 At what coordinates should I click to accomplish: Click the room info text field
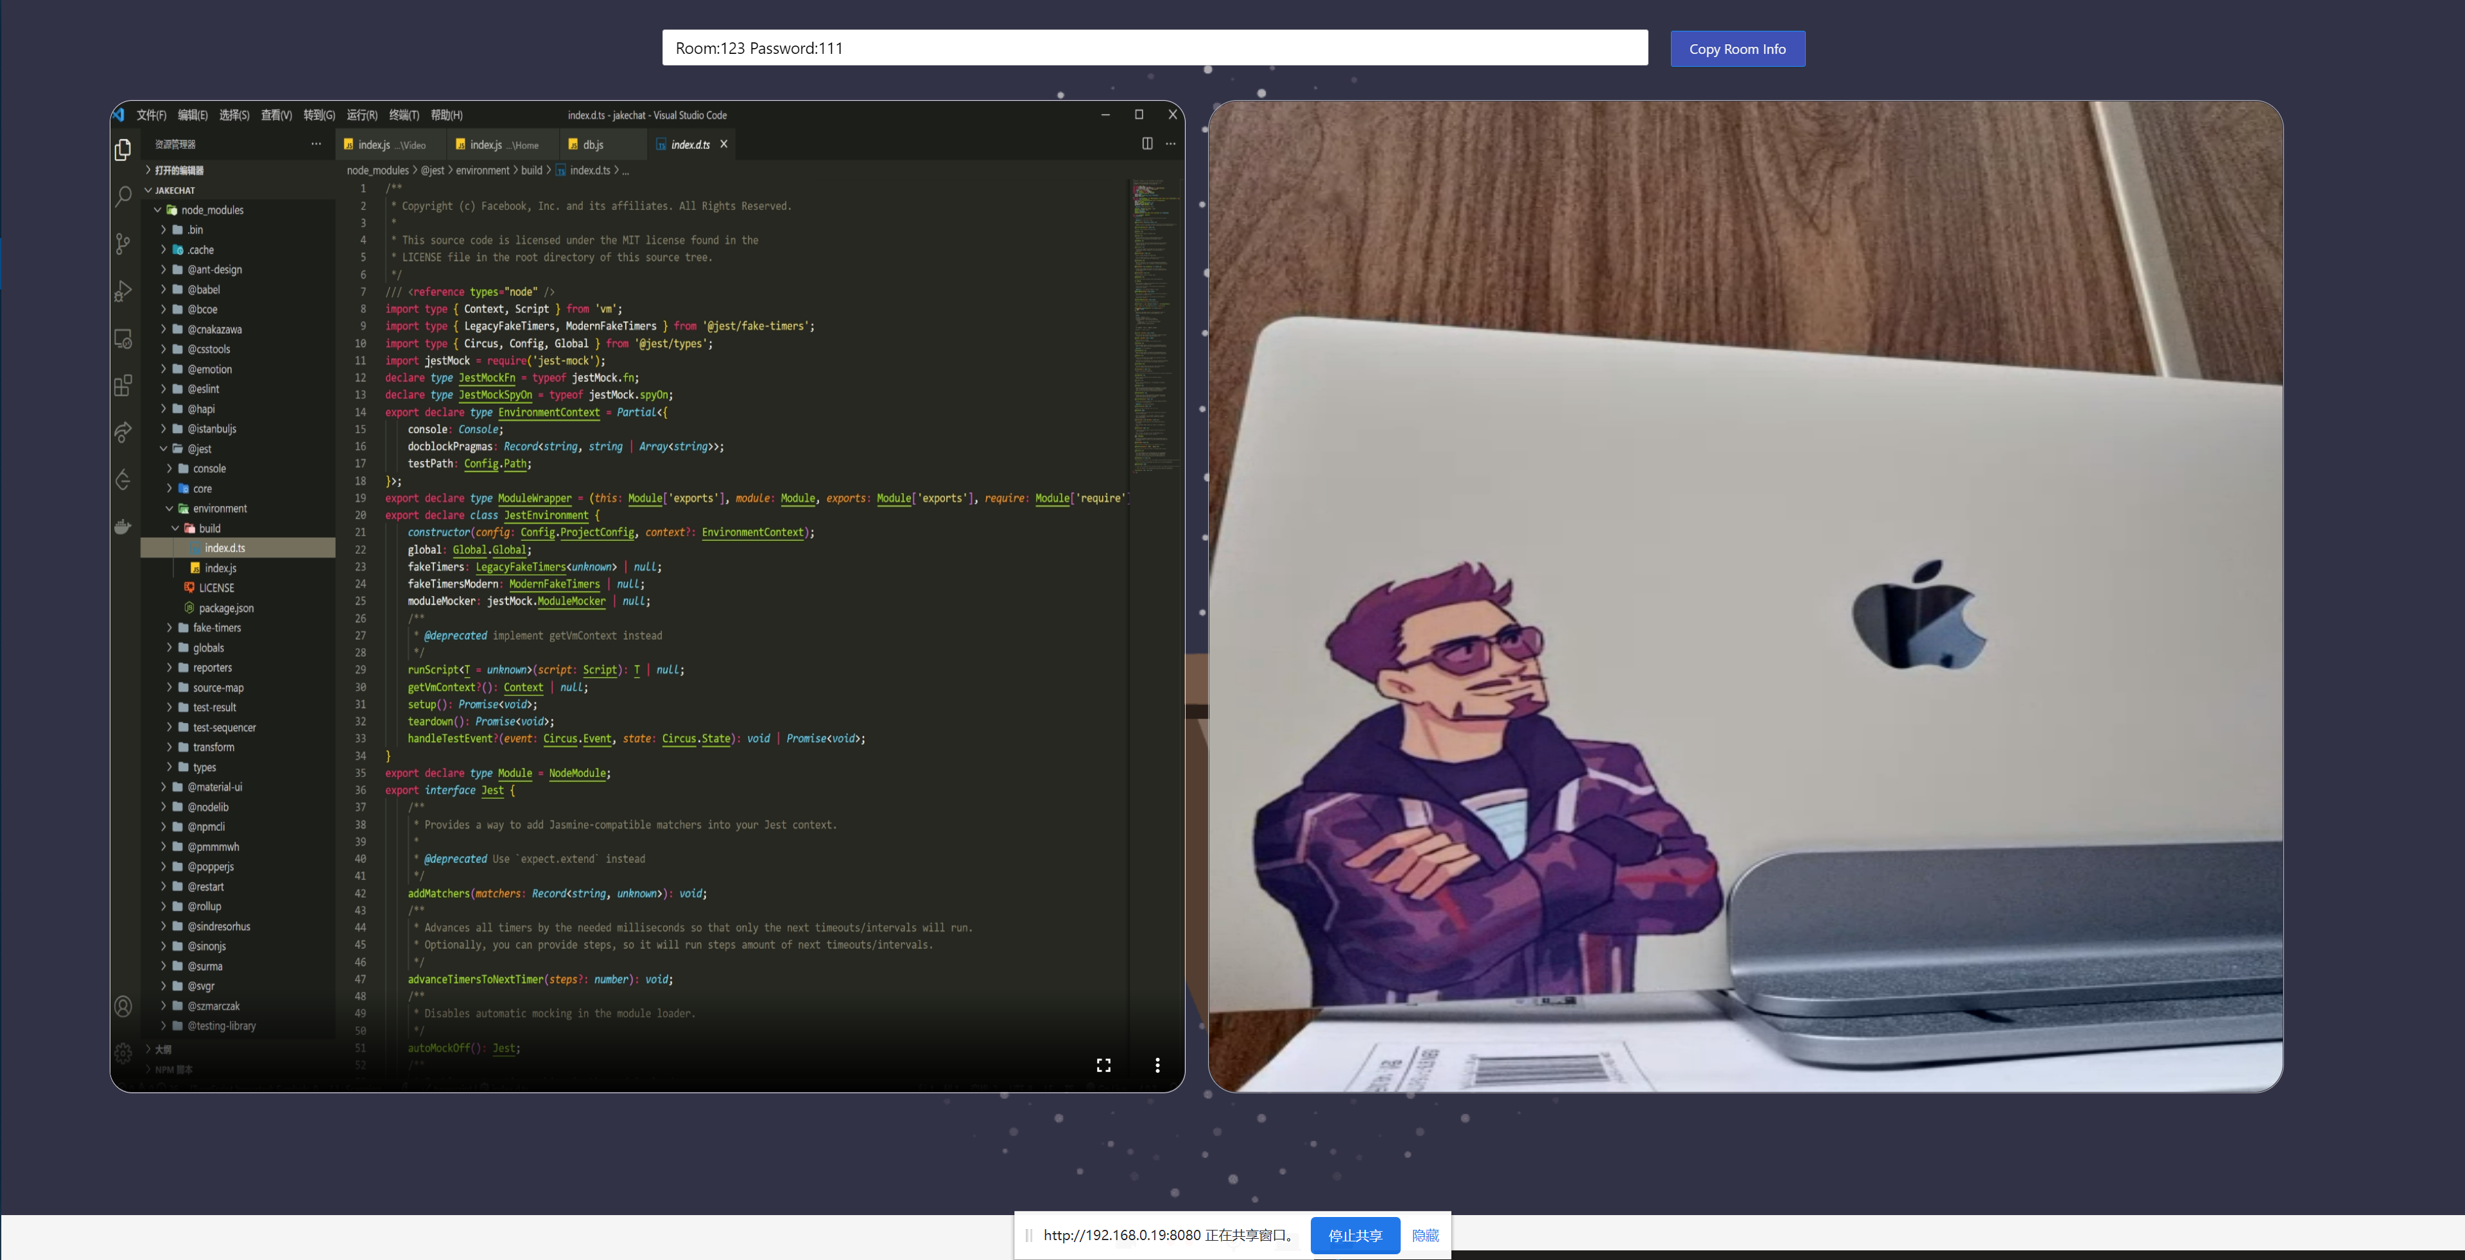click(x=1154, y=48)
